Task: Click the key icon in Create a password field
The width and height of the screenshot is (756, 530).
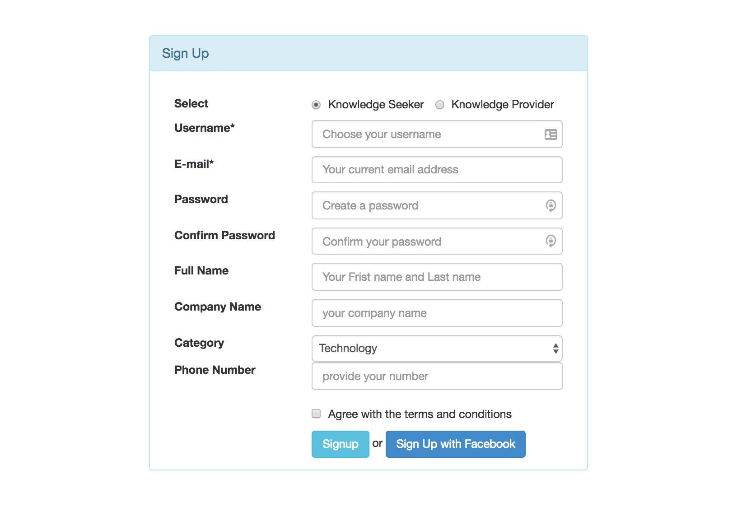Action: click(551, 205)
